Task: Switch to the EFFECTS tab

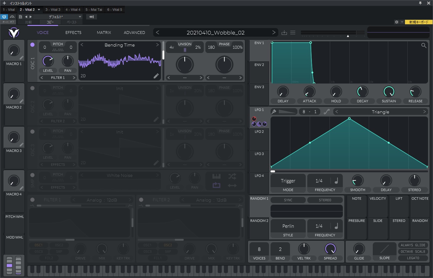Action: [73, 32]
